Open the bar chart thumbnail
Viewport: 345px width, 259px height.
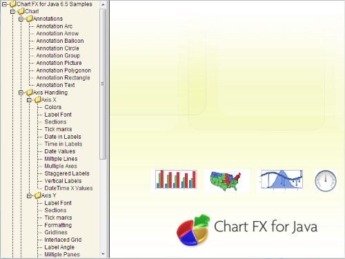(176, 180)
